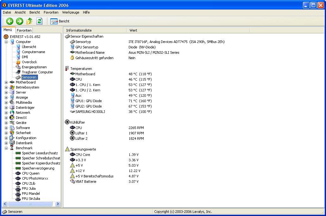This screenshot has height=216, width=326.
Task: Open the Datei menu
Action: (x=7, y=12)
